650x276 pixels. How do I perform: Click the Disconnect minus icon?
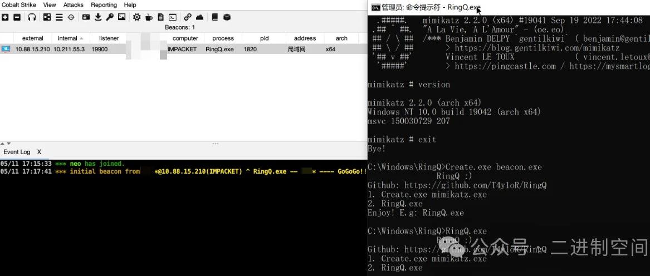[x=17, y=17]
